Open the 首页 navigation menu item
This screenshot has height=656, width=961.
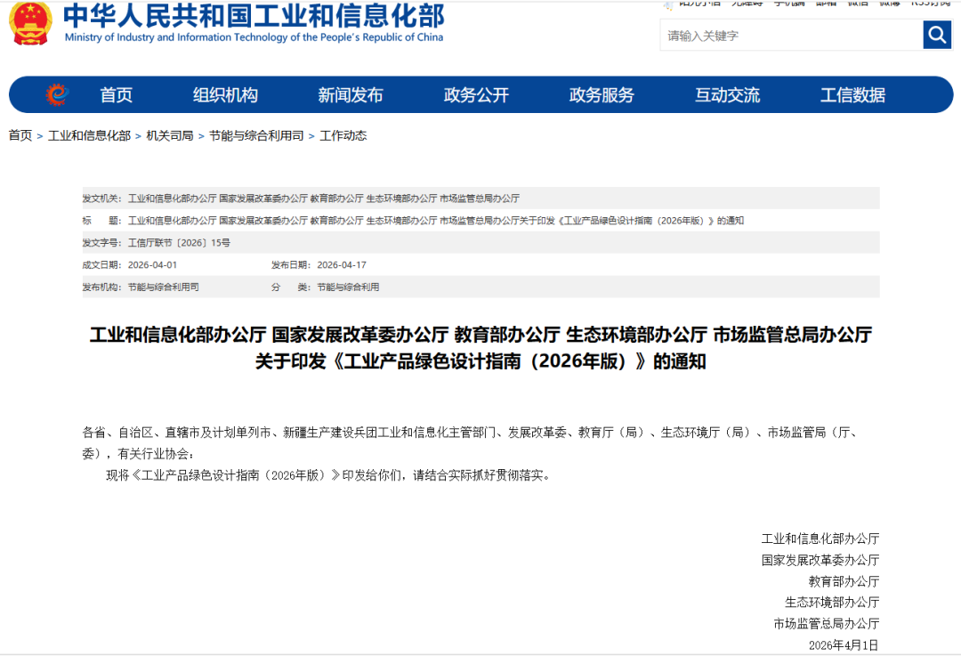click(x=116, y=95)
